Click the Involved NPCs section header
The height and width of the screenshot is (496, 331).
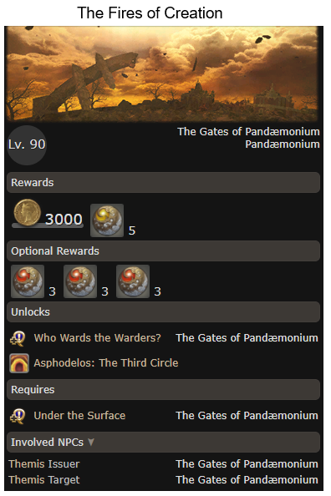[164, 442]
